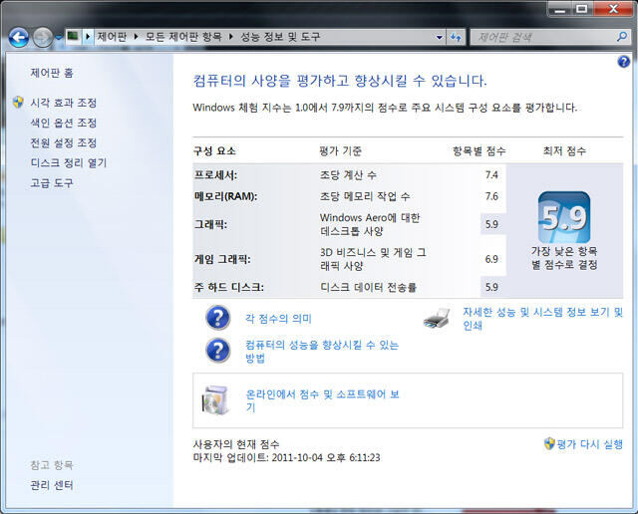This screenshot has width=638, height=514.
Task: Open 고급 도구 link
Action: click(x=52, y=183)
